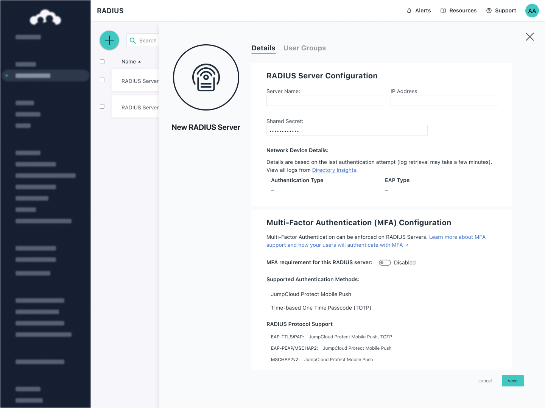Click the large RADIUS server icon

pos(206,78)
